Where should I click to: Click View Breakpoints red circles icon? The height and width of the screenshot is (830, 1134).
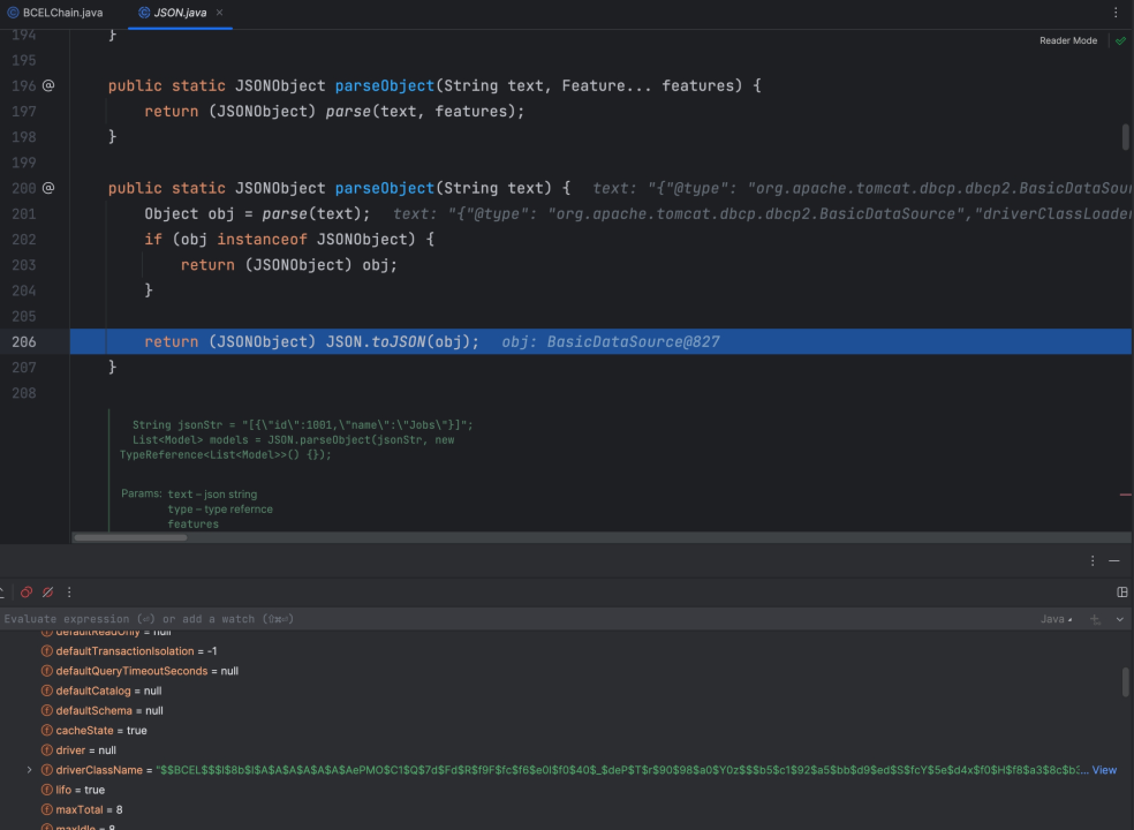tap(26, 592)
